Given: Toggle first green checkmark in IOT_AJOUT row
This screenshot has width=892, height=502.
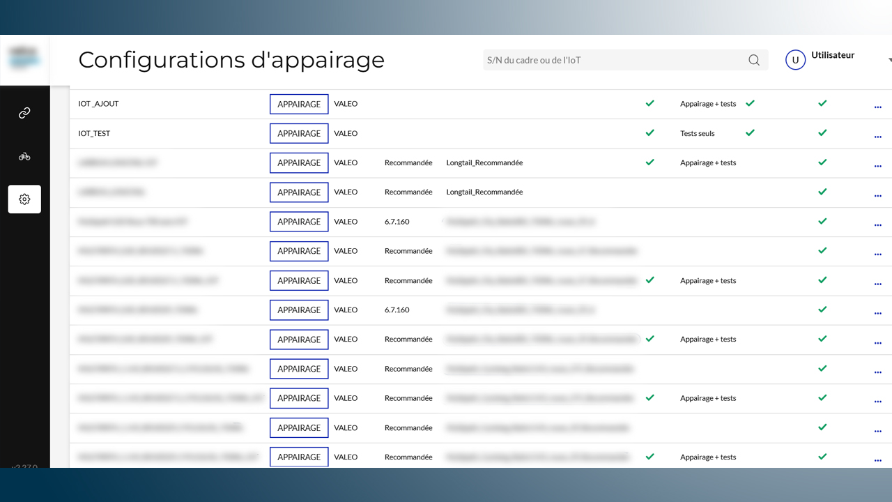Looking at the screenshot, I should tap(649, 103).
